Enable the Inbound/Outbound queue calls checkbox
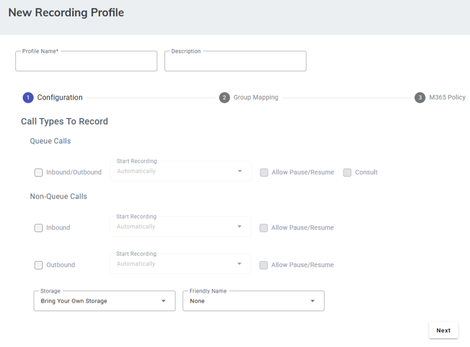Image resolution: width=470 pixels, height=347 pixels. (x=39, y=172)
